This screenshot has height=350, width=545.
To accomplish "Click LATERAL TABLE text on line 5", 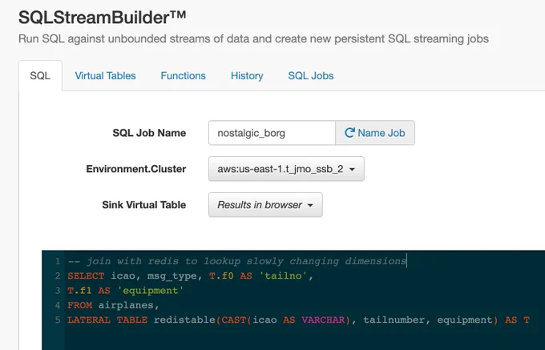I will click(x=107, y=320).
